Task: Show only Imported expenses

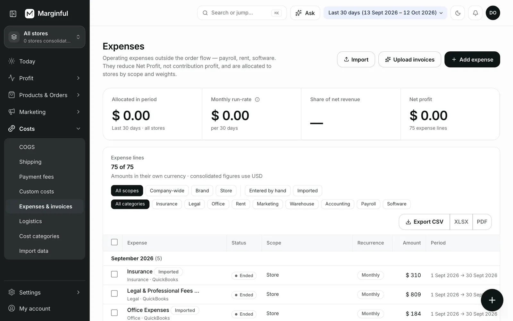Action: (307, 191)
